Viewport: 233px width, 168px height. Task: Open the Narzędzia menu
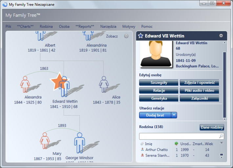[108, 27]
